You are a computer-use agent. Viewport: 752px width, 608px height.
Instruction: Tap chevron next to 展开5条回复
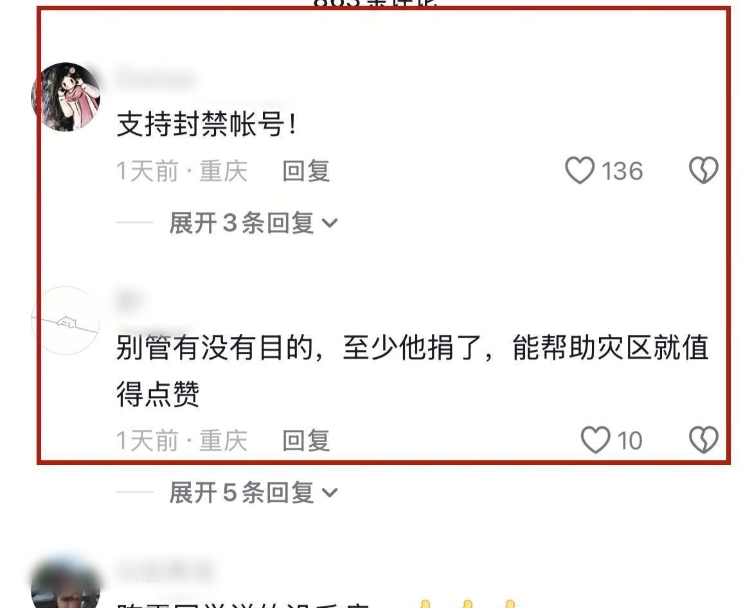[330, 492]
